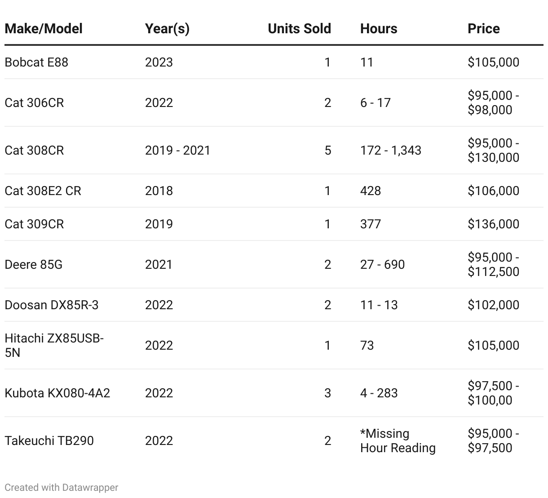Click the Hours column header

click(x=379, y=29)
